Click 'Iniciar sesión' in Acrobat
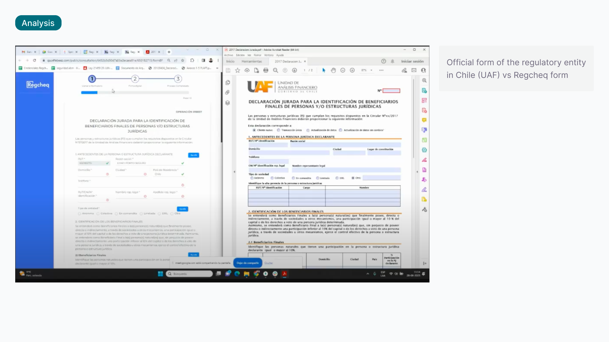The width and height of the screenshot is (609, 342). click(412, 61)
